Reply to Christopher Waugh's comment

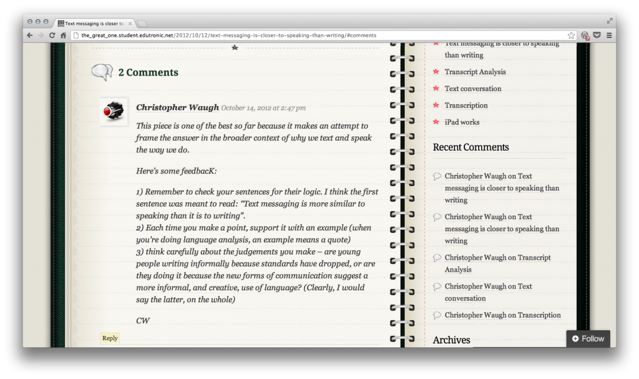[110, 338]
